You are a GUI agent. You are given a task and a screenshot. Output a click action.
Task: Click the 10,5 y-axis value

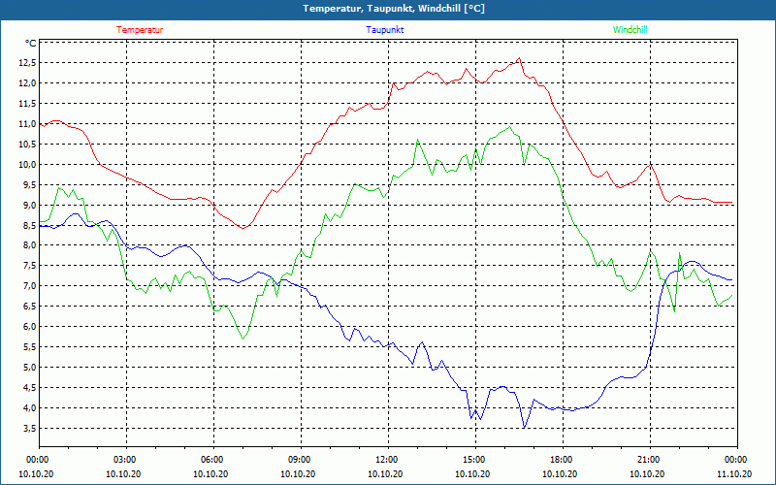27,144
